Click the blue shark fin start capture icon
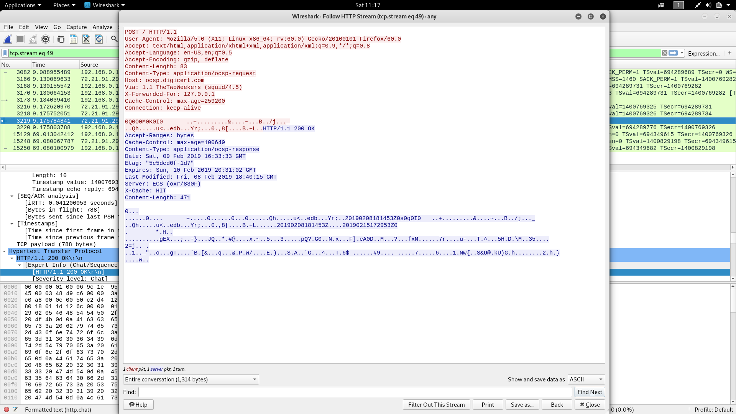The image size is (736, 414). pos(8,39)
